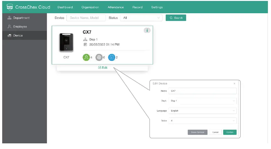Click Cancel in Edit Device dialog
The width and height of the screenshot is (271, 149).
[215, 132]
